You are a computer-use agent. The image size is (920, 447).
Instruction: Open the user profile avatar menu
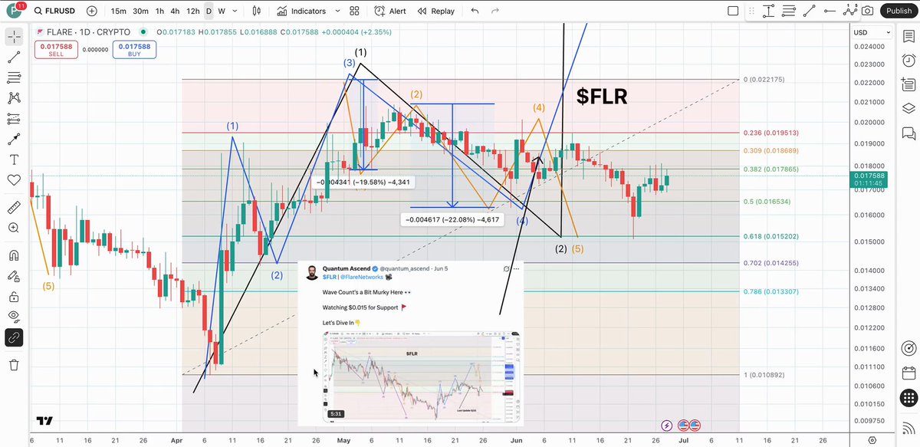tap(14, 12)
